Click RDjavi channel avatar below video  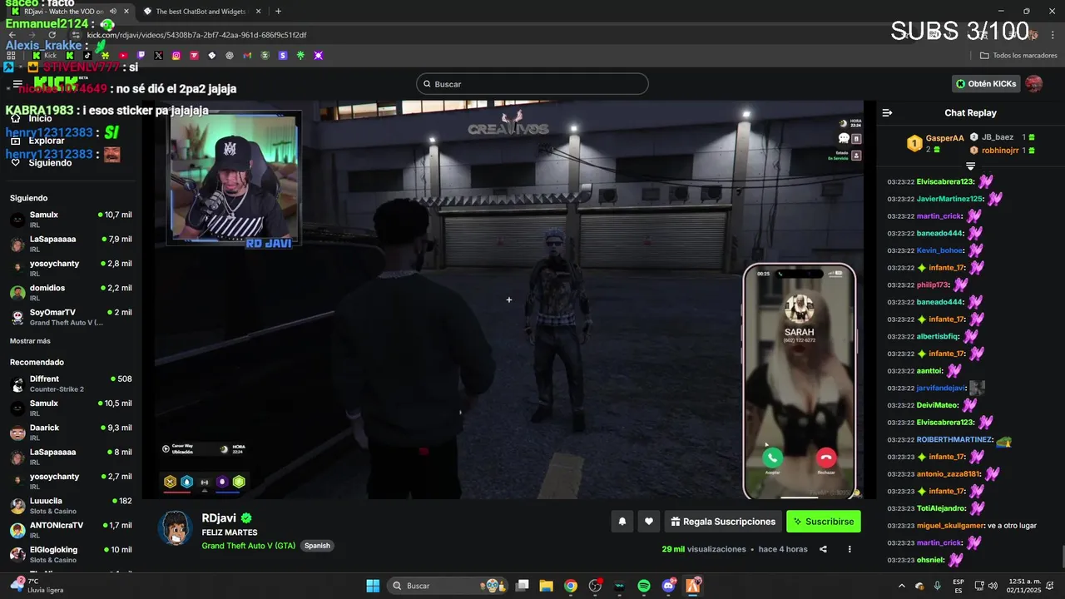pos(176,527)
